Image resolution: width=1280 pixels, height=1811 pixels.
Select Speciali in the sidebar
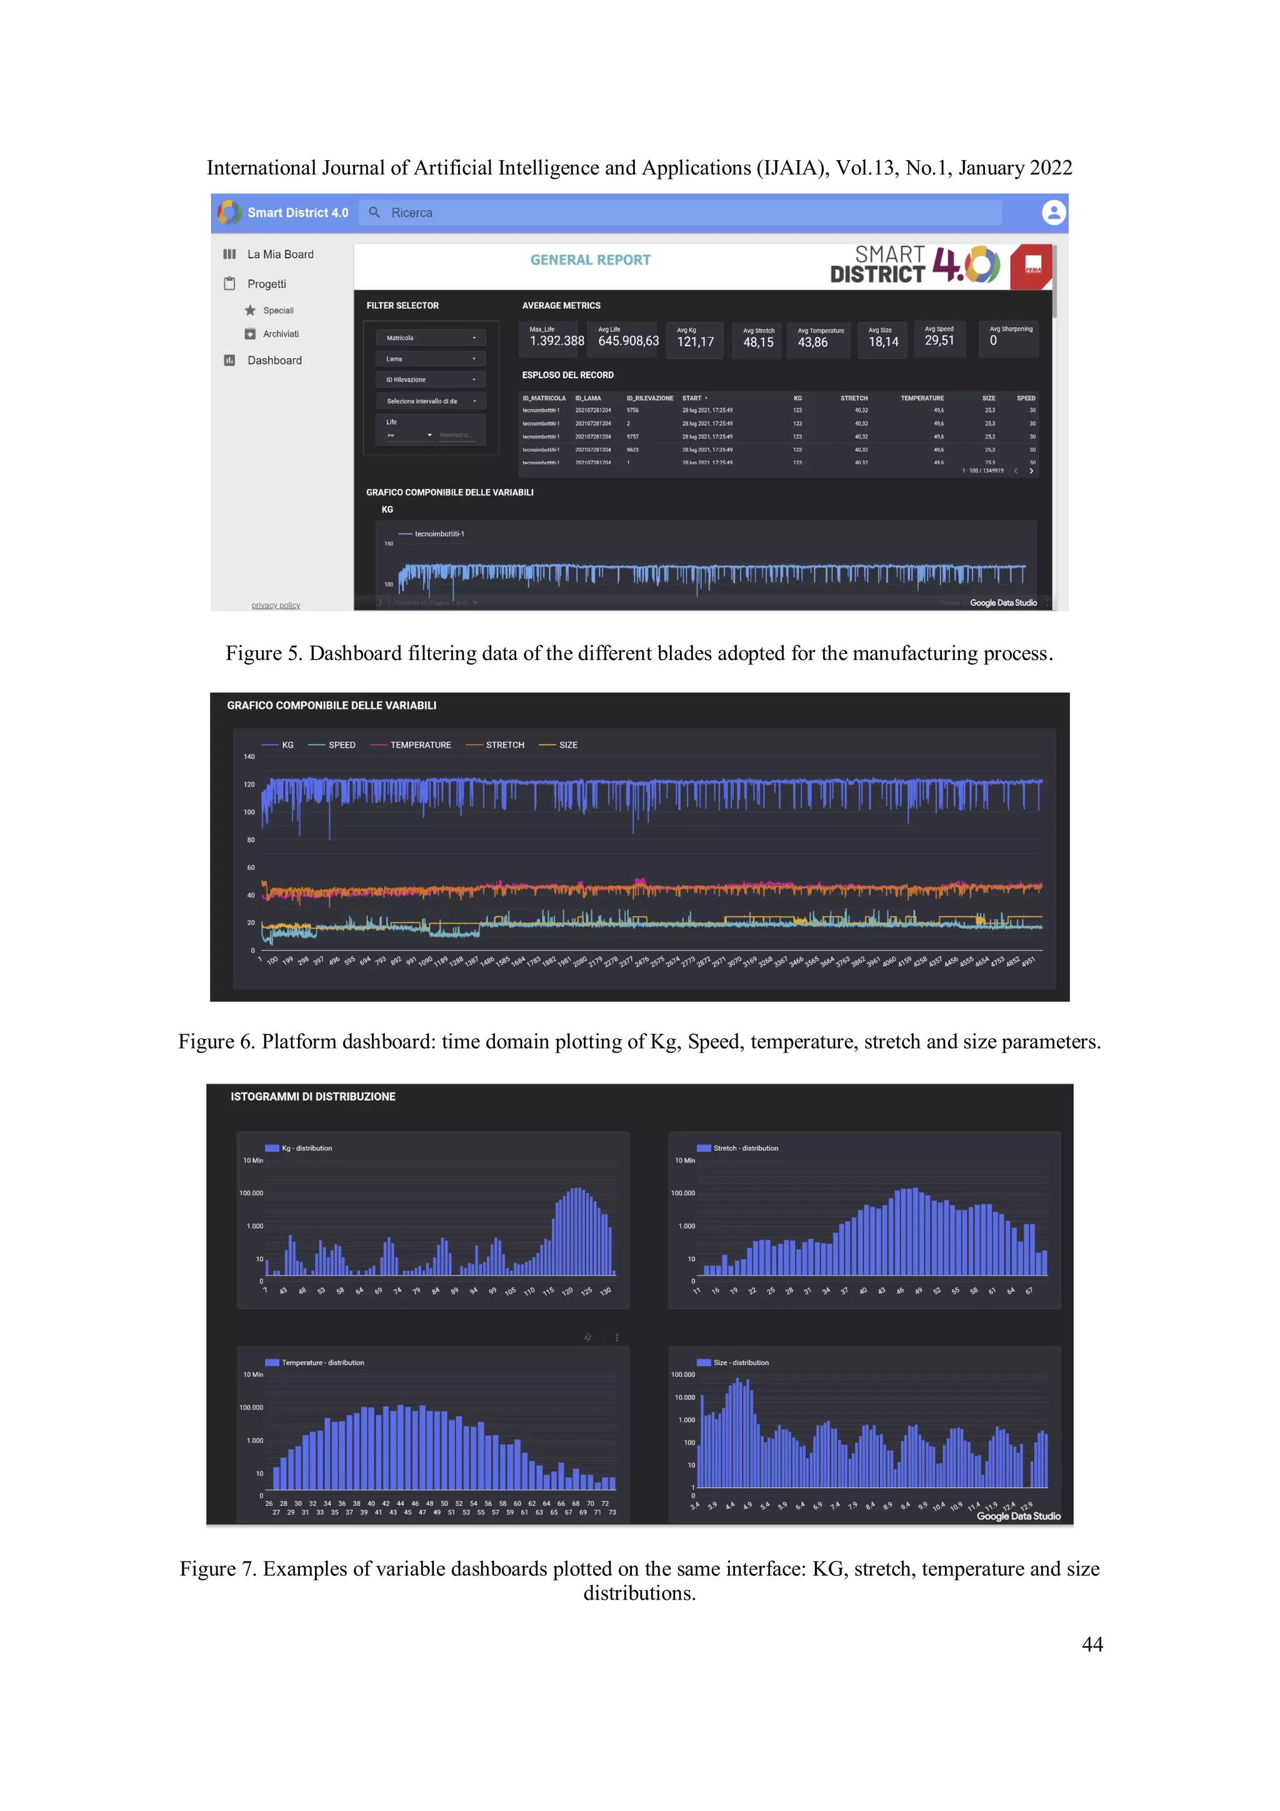click(x=278, y=311)
